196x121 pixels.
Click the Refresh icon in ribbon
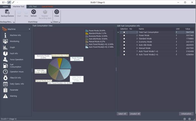(x=34, y=12)
